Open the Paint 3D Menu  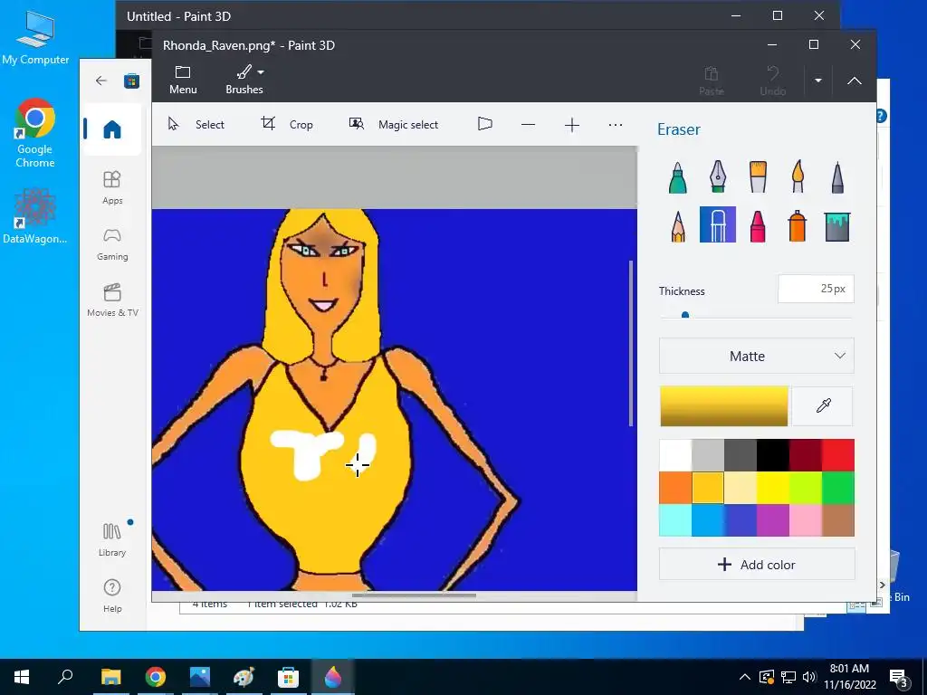pos(183,80)
